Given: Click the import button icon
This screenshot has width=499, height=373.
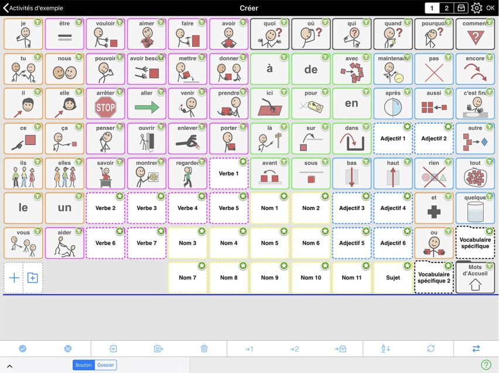Looking at the screenshot, I should click(113, 348).
